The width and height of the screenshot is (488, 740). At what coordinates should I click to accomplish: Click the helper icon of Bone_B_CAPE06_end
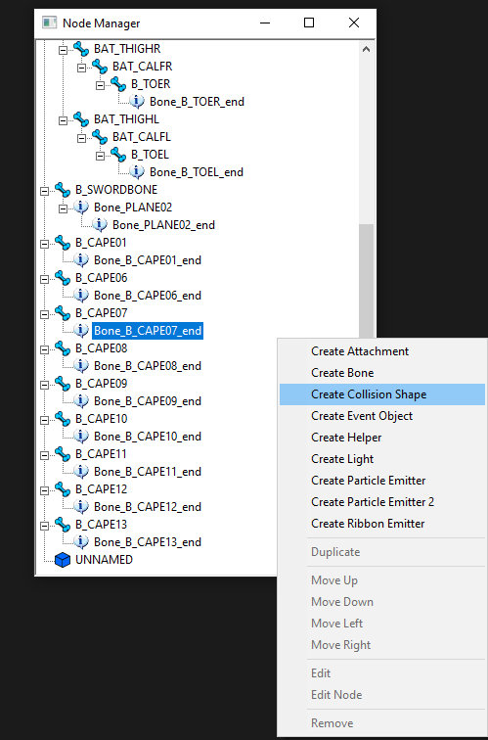coord(81,296)
